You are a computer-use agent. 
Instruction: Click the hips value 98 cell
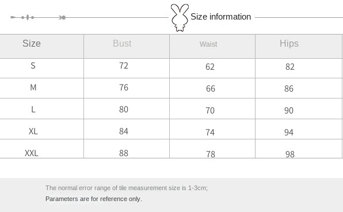tap(290, 154)
